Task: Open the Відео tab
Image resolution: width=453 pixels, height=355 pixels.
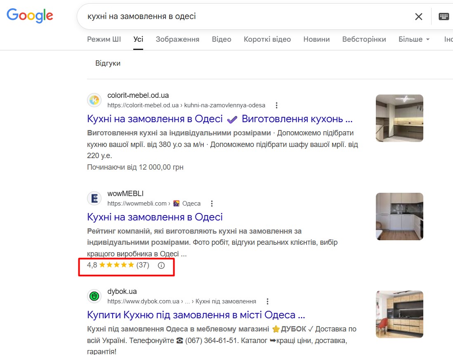Action: pos(222,39)
